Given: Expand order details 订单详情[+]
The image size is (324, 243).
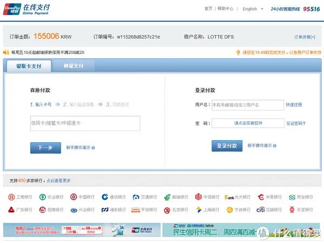Looking at the screenshot, I should tap(305, 37).
